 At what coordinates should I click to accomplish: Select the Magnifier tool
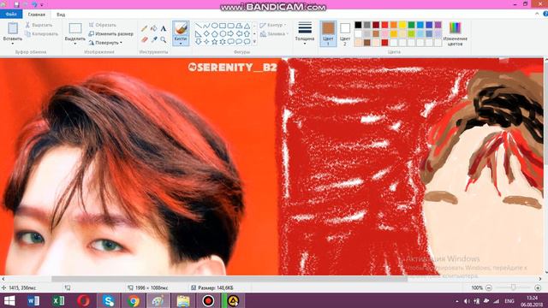[x=164, y=39]
